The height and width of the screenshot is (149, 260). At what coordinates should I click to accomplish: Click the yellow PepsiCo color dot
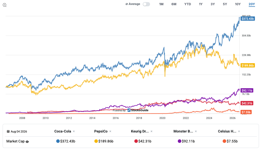coord(96,141)
